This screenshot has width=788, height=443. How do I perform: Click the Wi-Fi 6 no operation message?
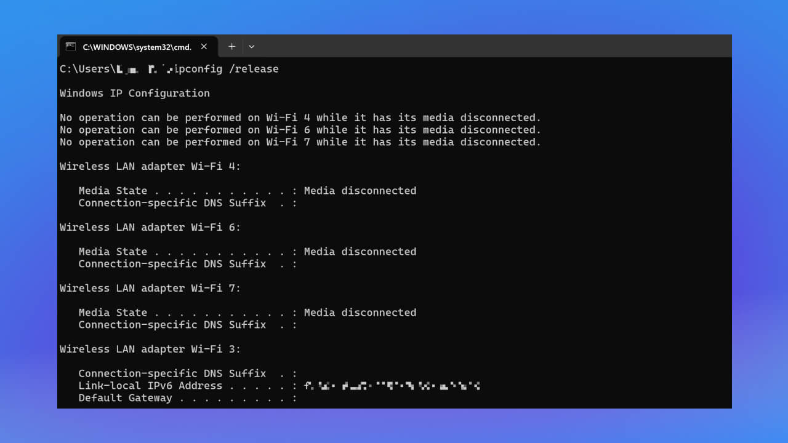tap(300, 130)
